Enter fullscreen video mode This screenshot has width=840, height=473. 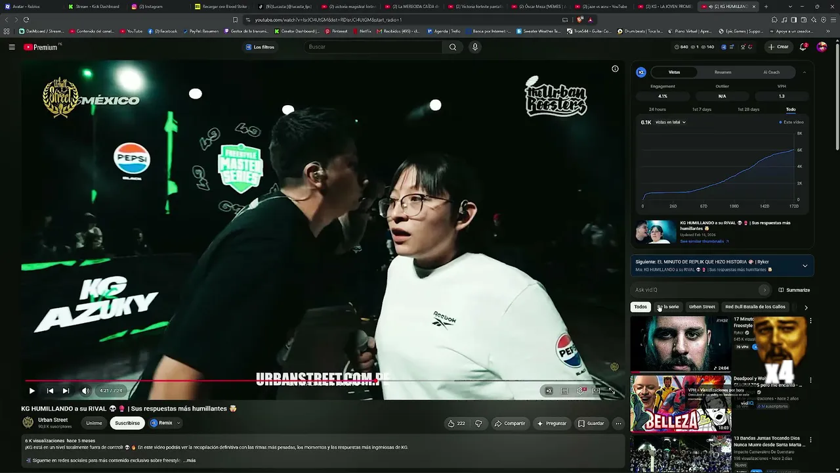pyautogui.click(x=612, y=391)
